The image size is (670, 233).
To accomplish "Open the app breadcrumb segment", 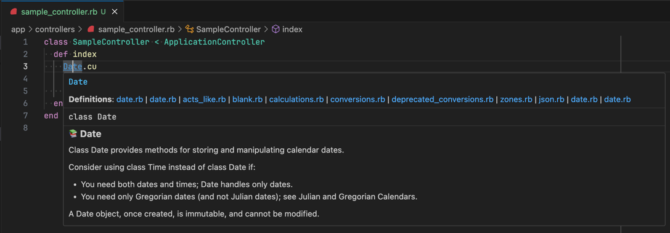I will point(18,30).
